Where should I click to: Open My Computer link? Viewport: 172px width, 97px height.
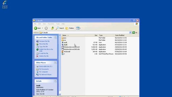44,72
